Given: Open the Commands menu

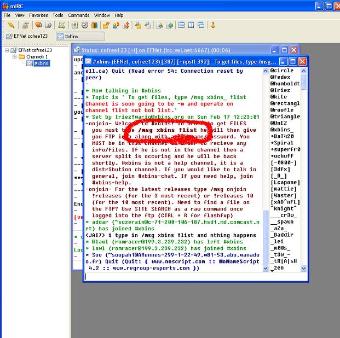Looking at the screenshot, I should tap(78, 15).
